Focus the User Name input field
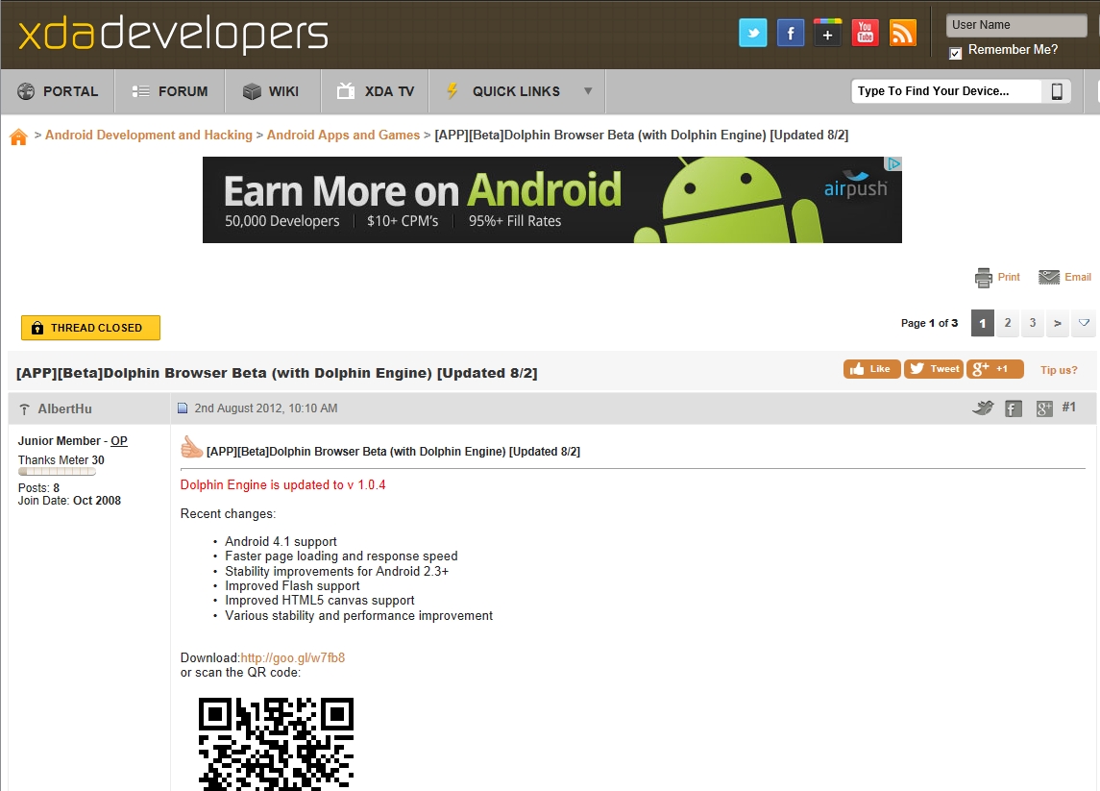The image size is (1100, 791). point(1015,25)
